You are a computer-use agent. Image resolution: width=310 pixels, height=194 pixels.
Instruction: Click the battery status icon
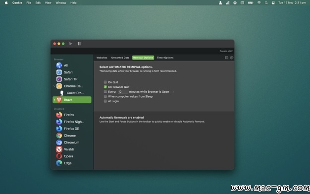[251, 3]
